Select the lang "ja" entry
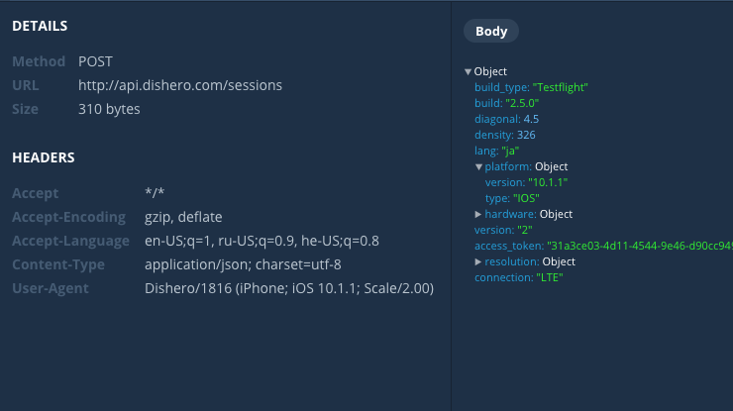 tap(497, 151)
